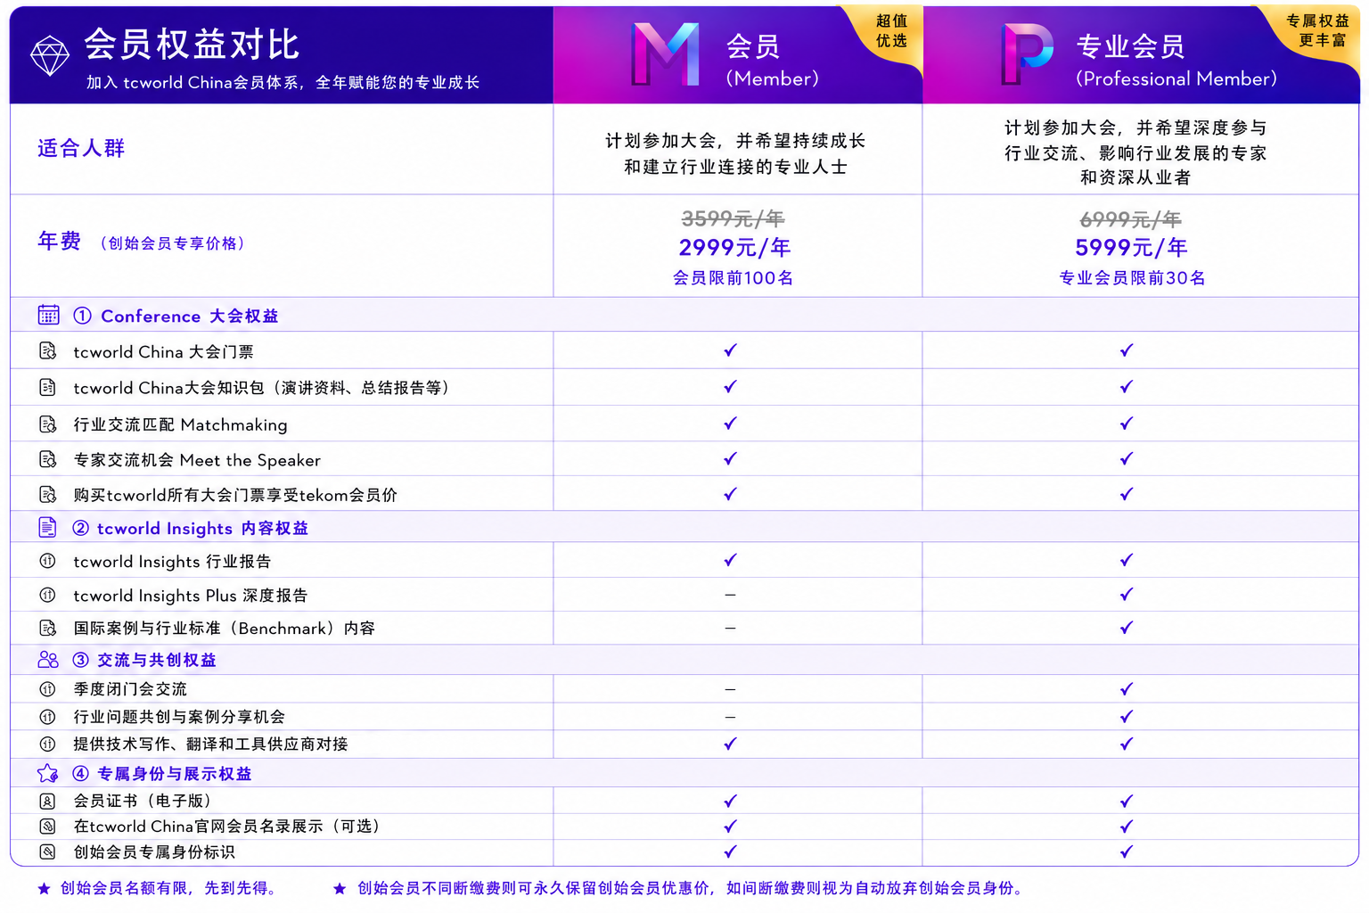Screen dimensions: 1369x913
Task: Click the 交流与共创权益 section heading
Action: coord(143,660)
